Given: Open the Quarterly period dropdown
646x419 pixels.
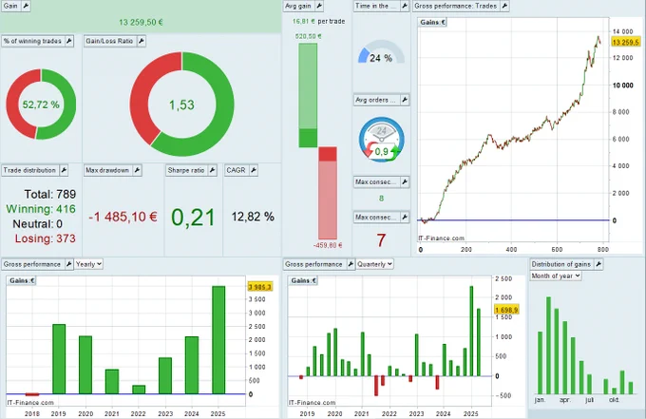Looking at the screenshot, I should pos(374,264).
